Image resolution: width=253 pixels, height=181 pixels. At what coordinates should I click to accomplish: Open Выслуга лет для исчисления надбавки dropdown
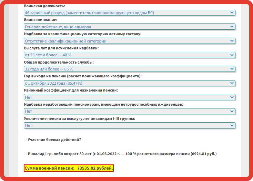coord(129,55)
